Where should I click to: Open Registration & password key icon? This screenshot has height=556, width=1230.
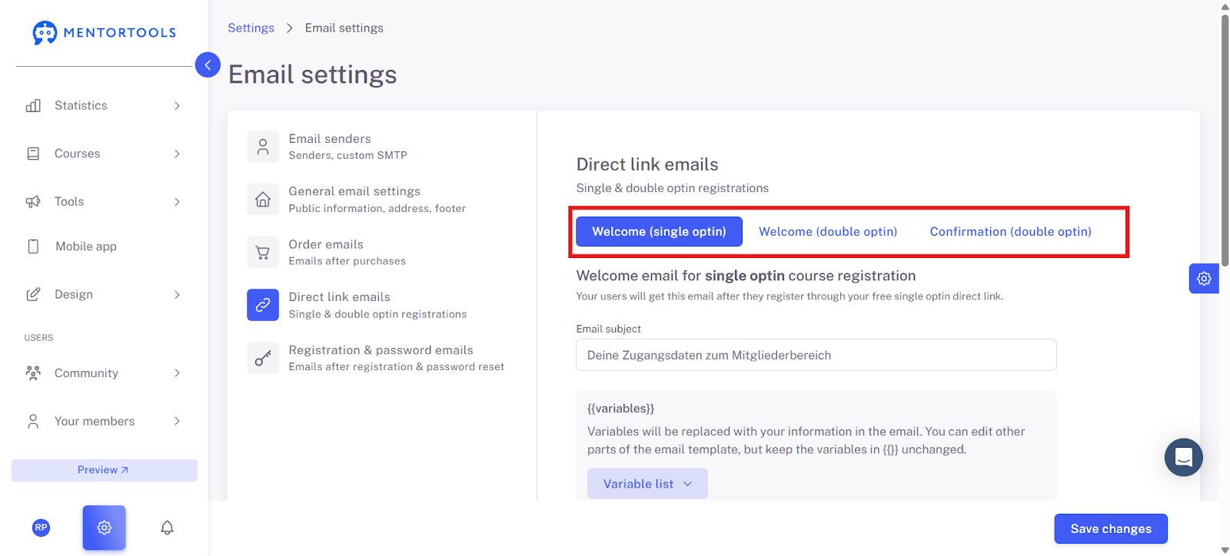pos(263,358)
